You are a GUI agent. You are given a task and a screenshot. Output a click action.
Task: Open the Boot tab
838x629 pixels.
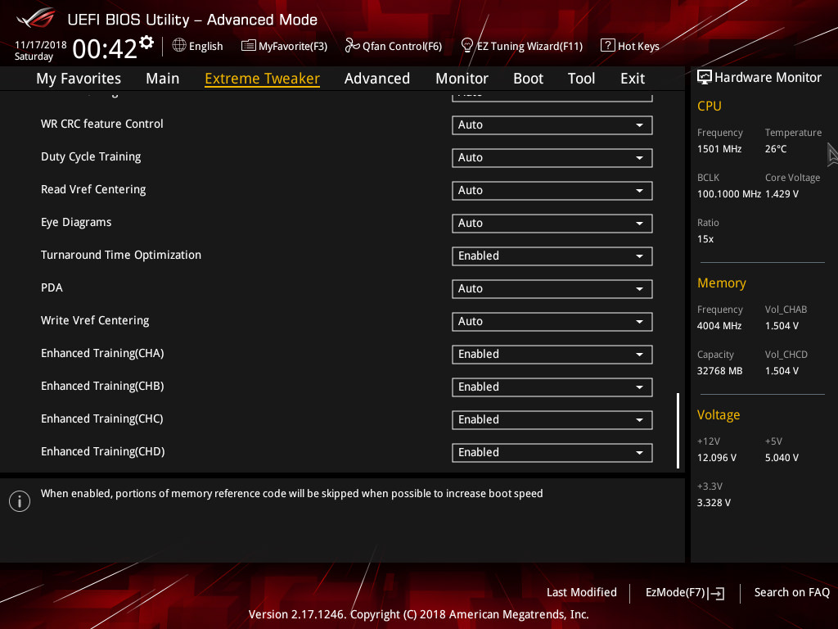tap(528, 79)
